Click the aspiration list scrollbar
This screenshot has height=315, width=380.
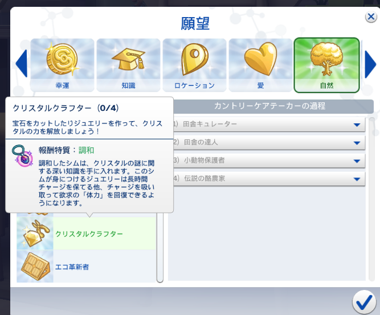[160, 248]
